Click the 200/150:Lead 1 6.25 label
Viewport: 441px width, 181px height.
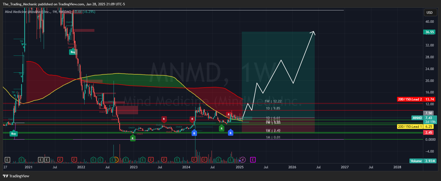tap(417, 127)
